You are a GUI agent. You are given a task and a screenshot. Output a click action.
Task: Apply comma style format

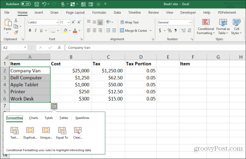click(x=175, y=30)
